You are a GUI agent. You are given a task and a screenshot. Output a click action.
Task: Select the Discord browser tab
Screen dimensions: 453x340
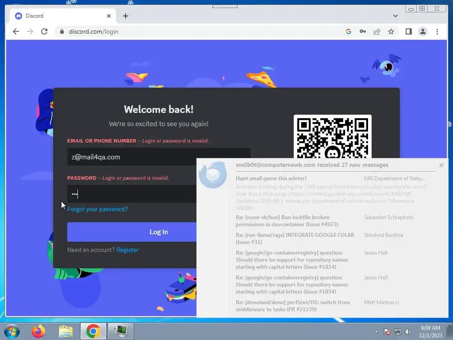coord(63,16)
